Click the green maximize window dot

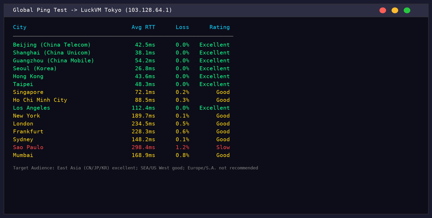(407, 10)
